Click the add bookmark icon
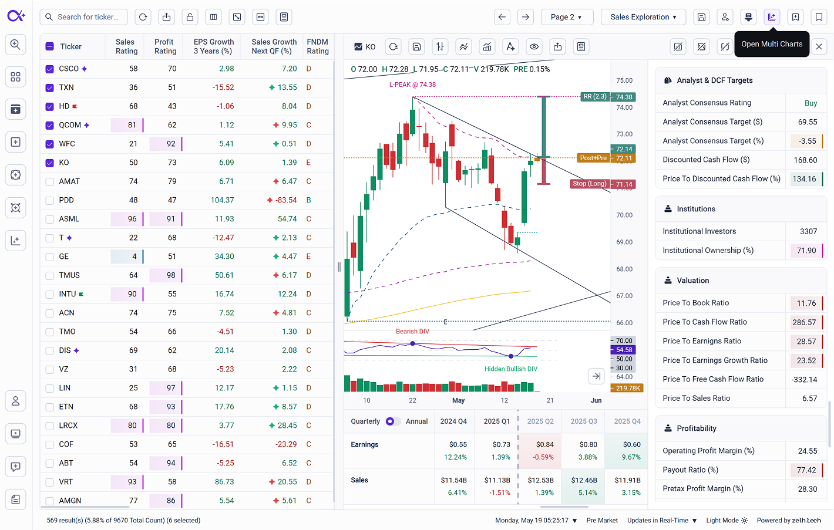834x530 pixels. point(795,17)
